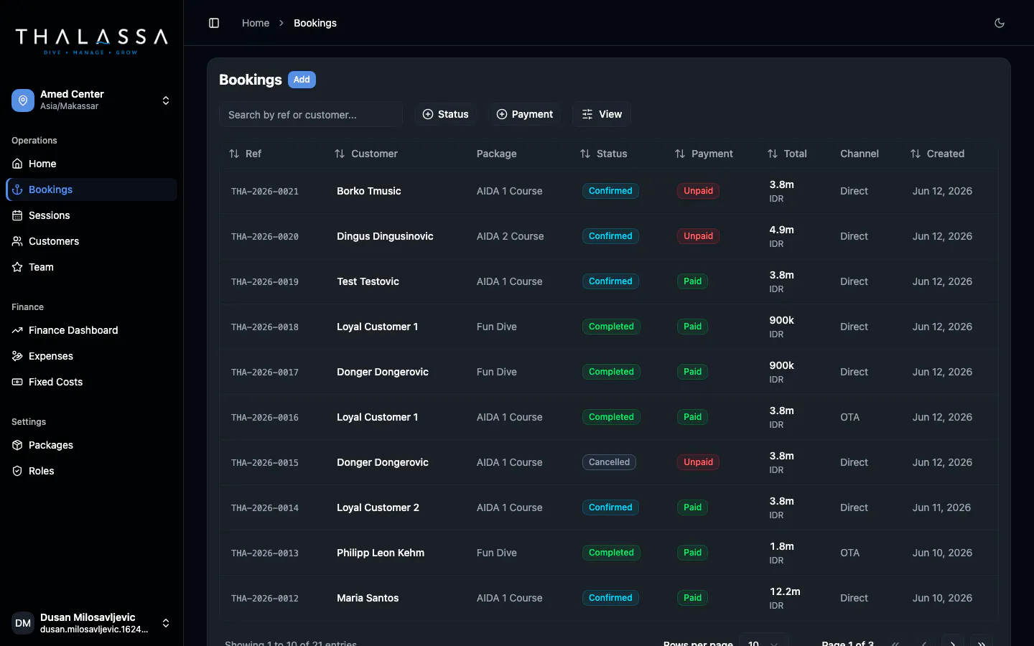The width and height of the screenshot is (1034, 646).
Task: Expand the Amed Center location switcher
Action: [91, 100]
